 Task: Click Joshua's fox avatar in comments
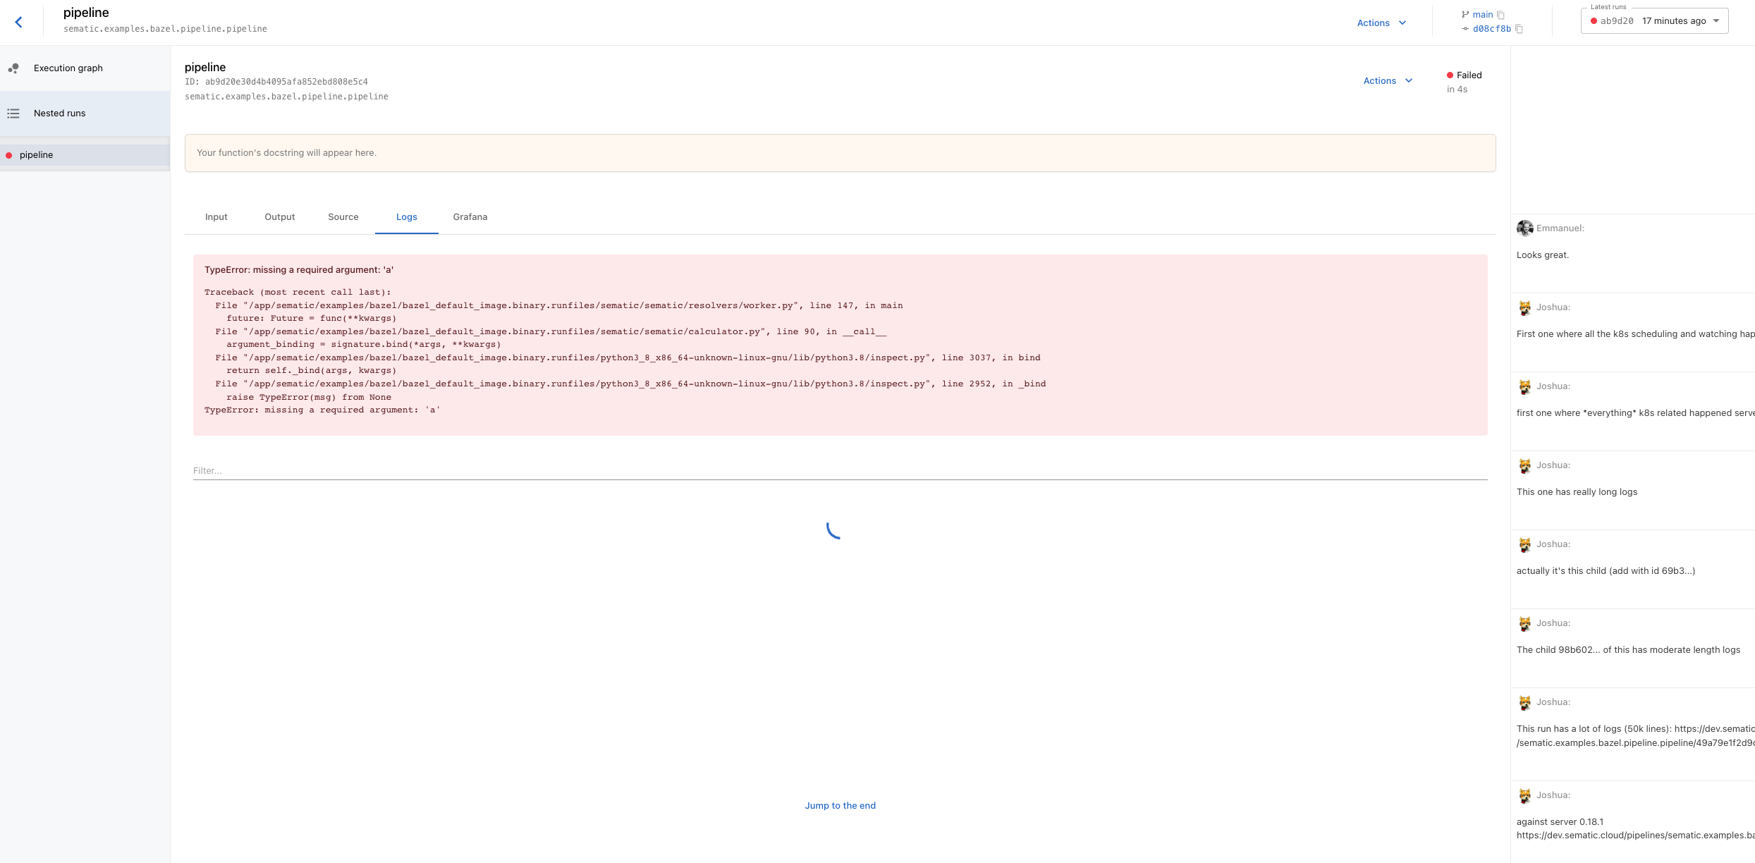[x=1524, y=307]
